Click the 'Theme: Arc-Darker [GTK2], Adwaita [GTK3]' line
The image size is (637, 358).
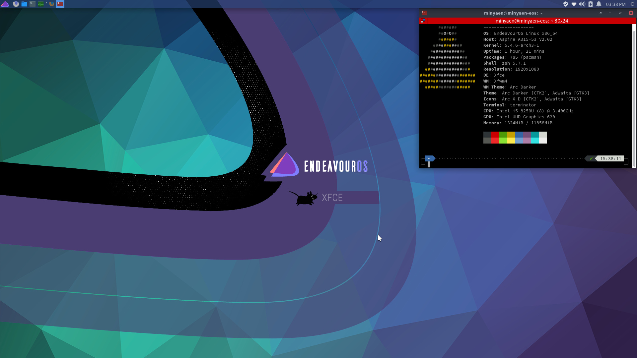point(536,93)
